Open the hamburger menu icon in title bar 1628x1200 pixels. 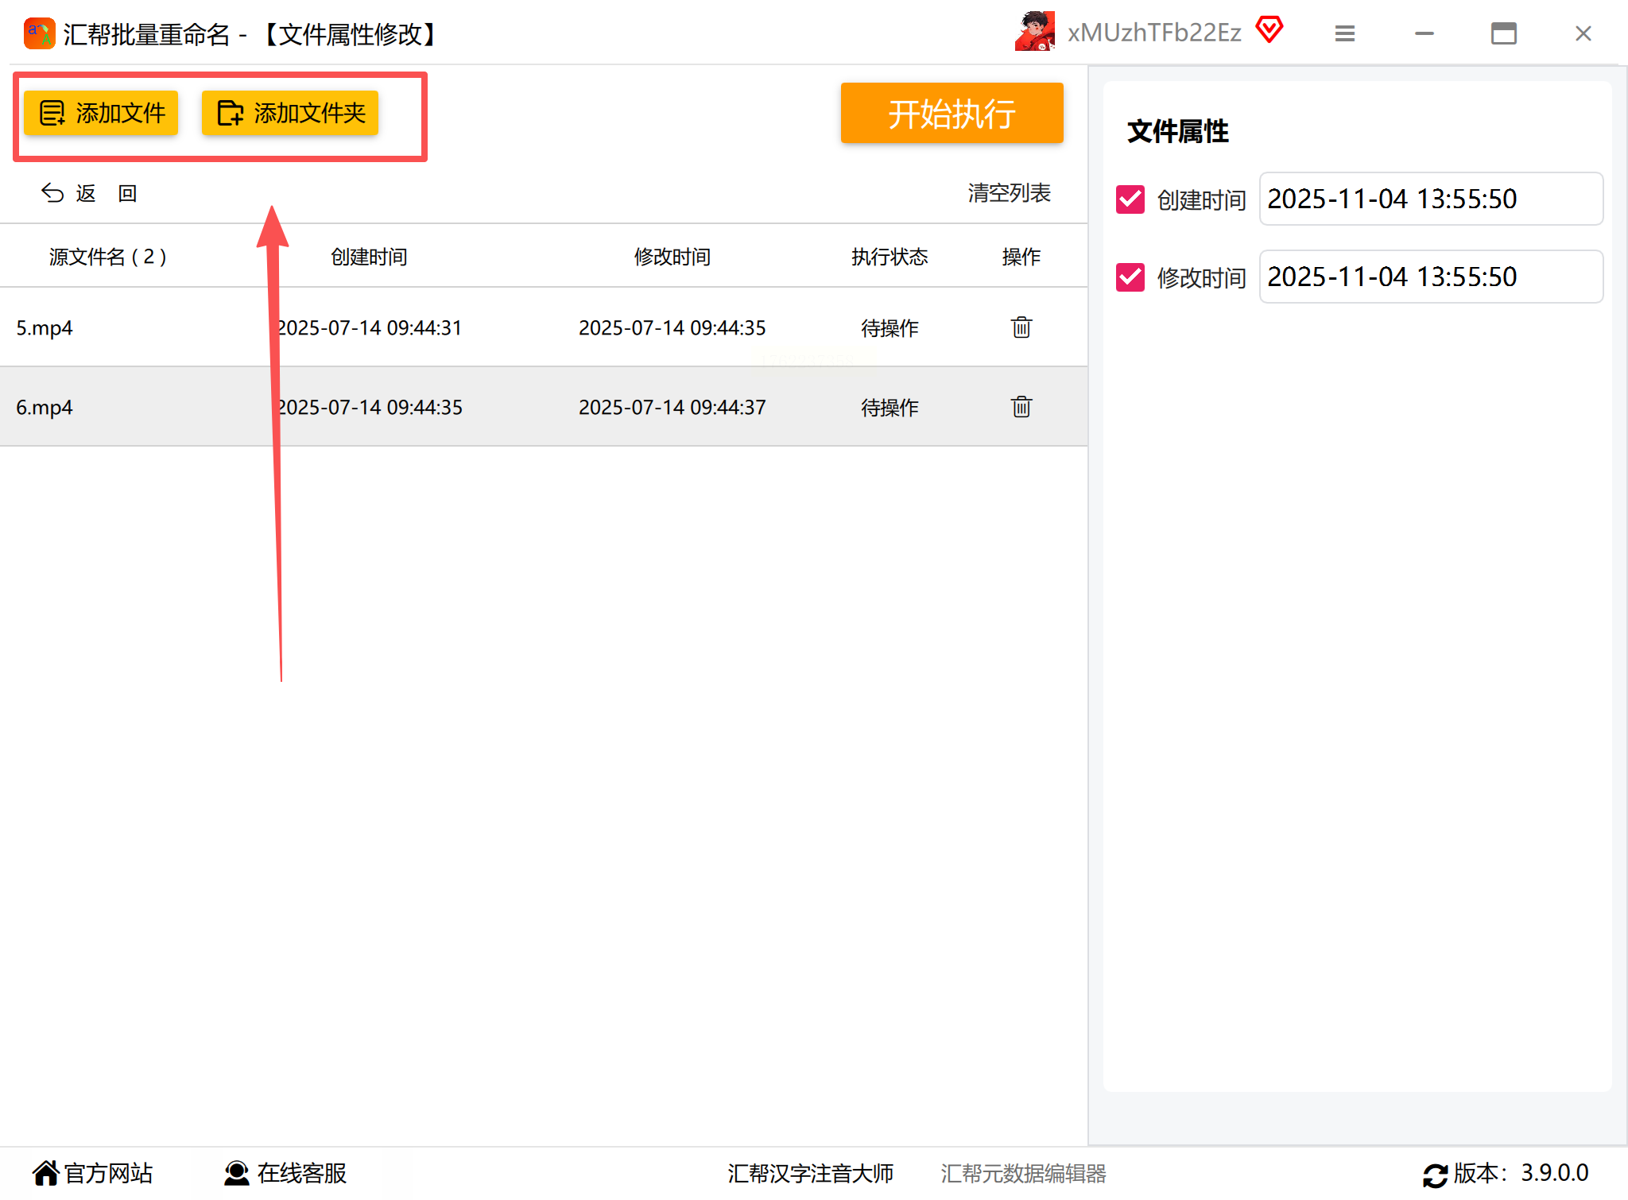click(1344, 33)
